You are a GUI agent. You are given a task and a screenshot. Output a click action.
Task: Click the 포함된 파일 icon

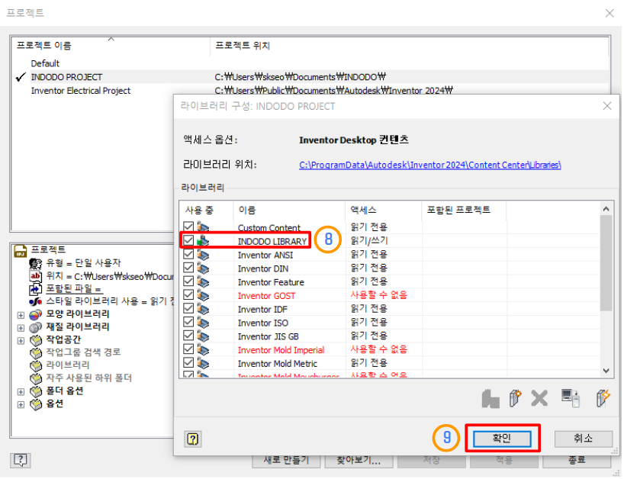pyautogui.click(x=35, y=289)
